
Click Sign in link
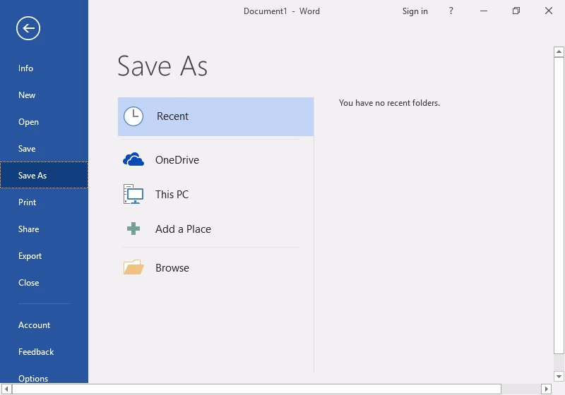[x=415, y=11]
